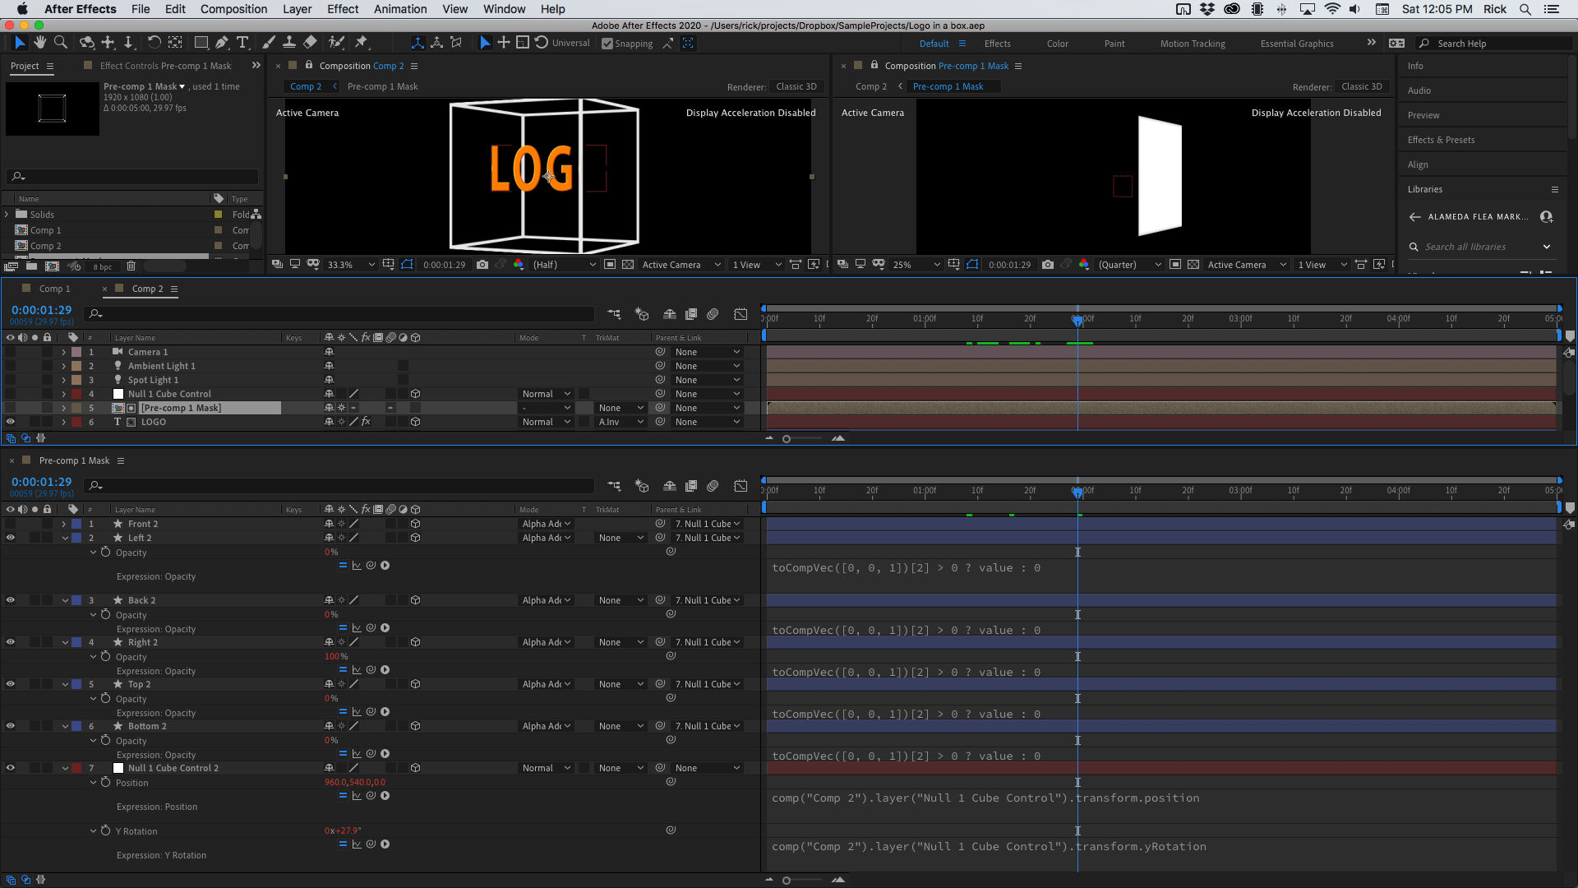Viewport: 1578px width, 888px height.
Task: Click the current time display 0:00:01:29
Action: (x=41, y=309)
